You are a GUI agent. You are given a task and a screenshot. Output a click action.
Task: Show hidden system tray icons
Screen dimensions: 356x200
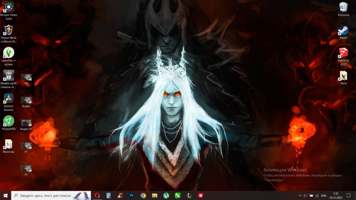300,196
